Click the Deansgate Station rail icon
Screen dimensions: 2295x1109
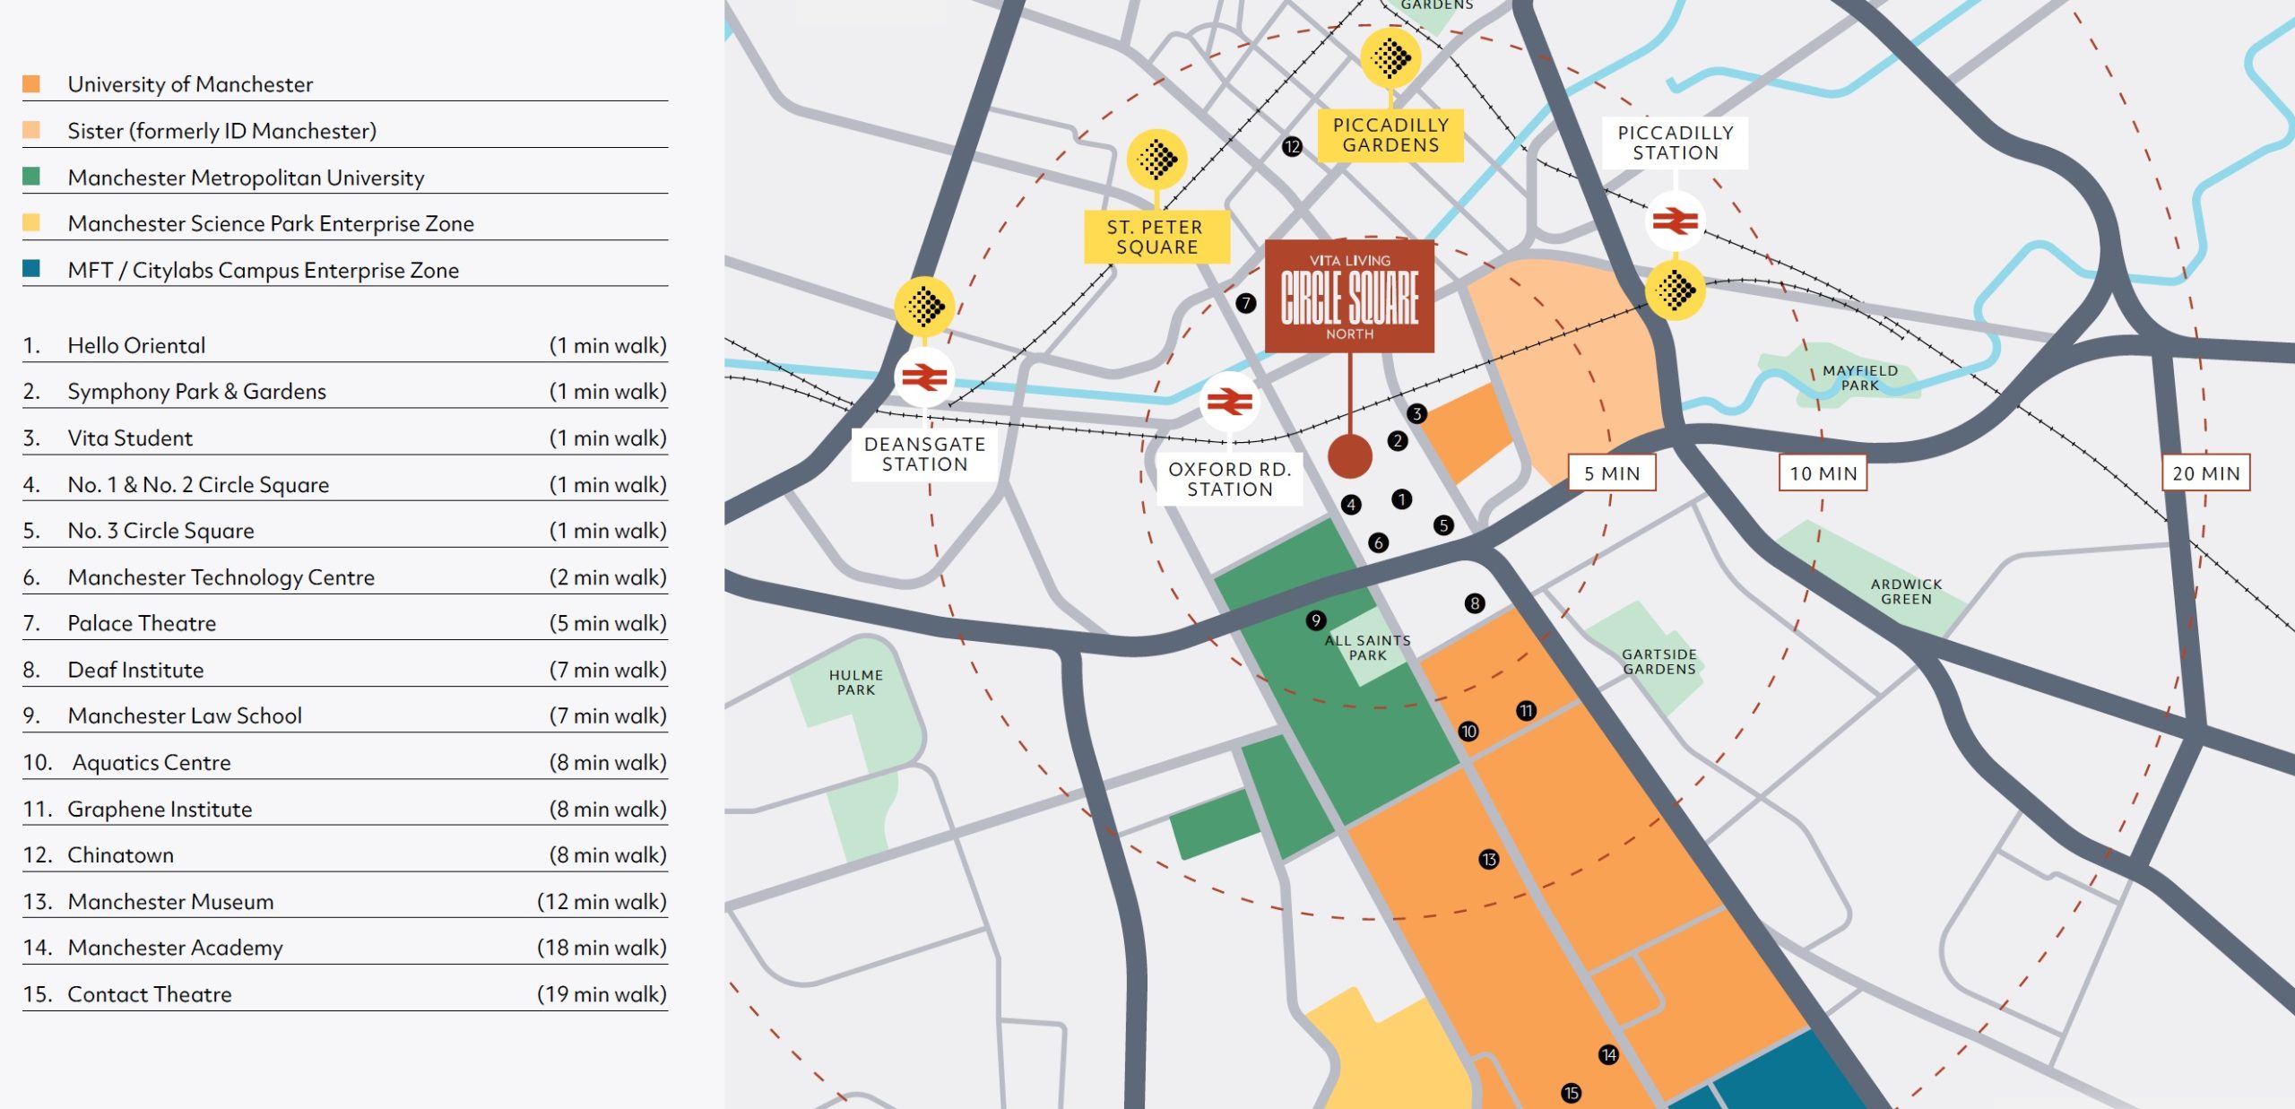click(x=924, y=378)
